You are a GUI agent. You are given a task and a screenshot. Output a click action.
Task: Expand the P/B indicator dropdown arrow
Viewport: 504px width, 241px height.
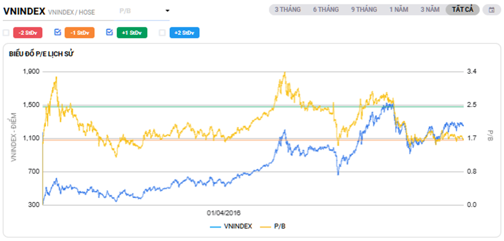[x=167, y=11]
